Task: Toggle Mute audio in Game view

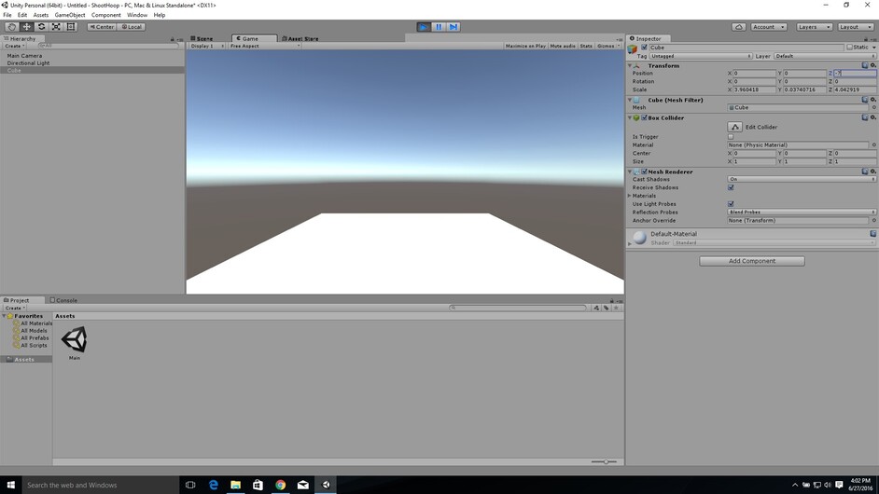Action: click(x=563, y=46)
